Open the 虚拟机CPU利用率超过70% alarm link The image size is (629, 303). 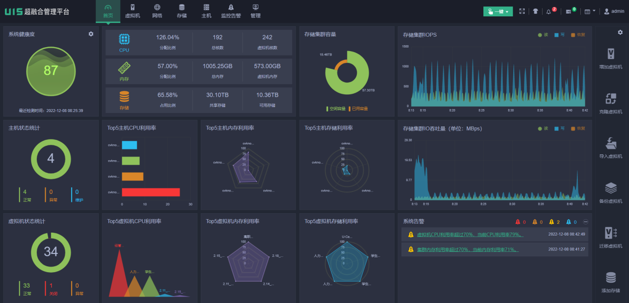(470, 235)
